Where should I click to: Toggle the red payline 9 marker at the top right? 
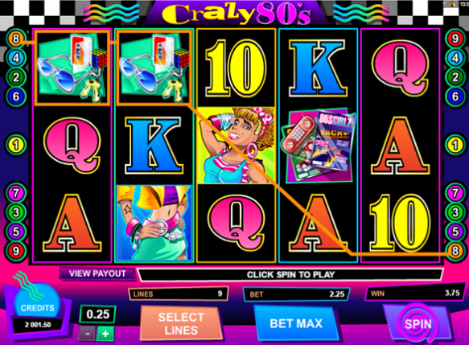click(455, 39)
